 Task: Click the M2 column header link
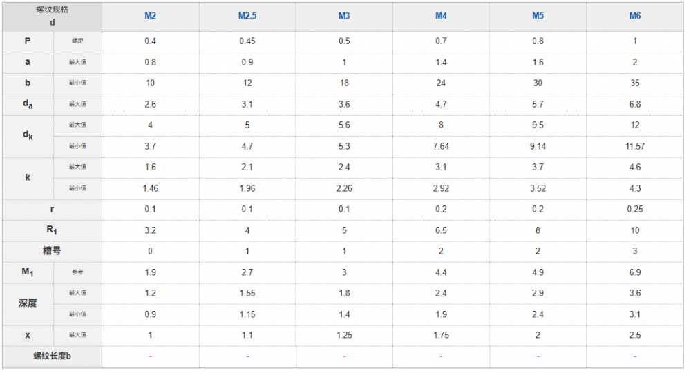(x=150, y=16)
